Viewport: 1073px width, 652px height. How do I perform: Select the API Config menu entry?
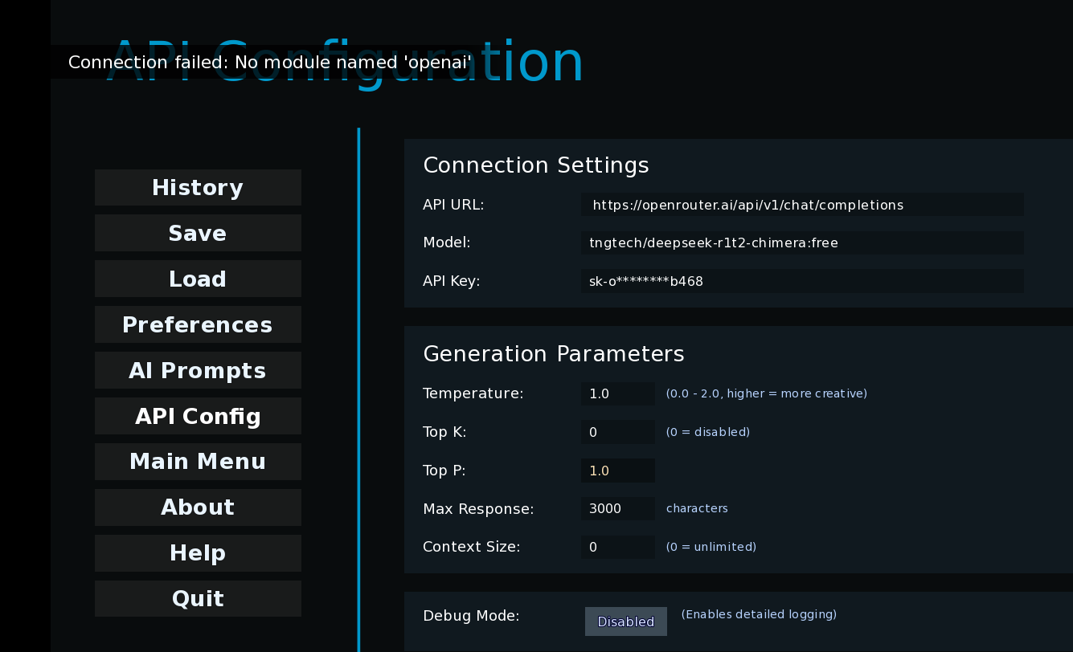coord(198,417)
